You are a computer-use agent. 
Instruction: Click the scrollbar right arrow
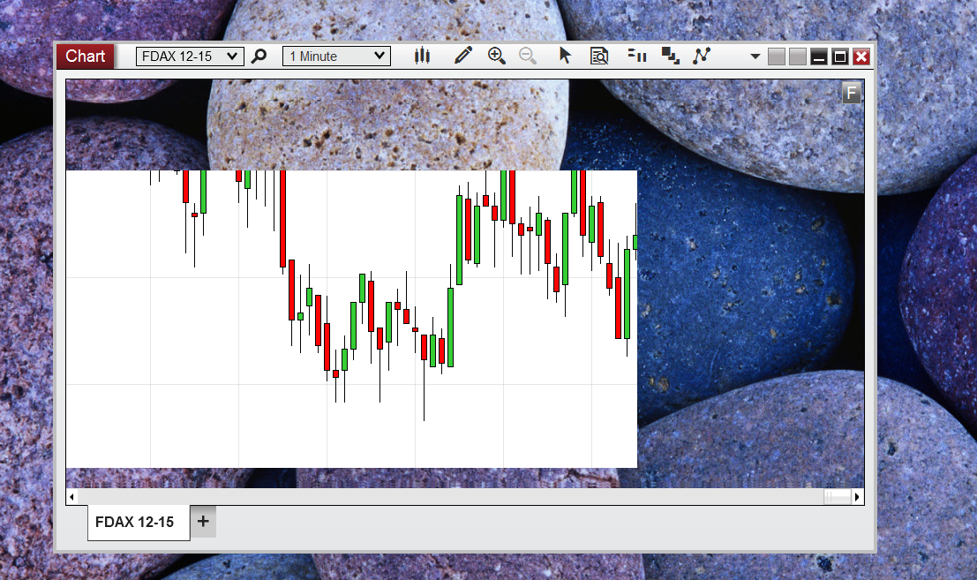pos(857,496)
